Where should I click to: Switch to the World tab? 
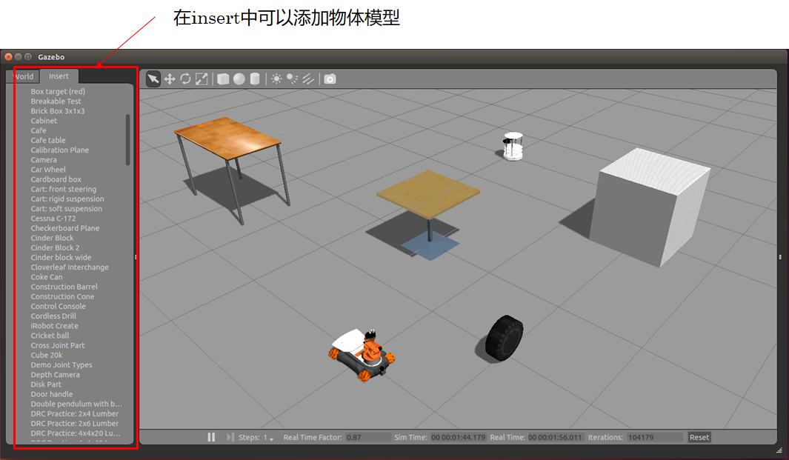pyautogui.click(x=24, y=76)
